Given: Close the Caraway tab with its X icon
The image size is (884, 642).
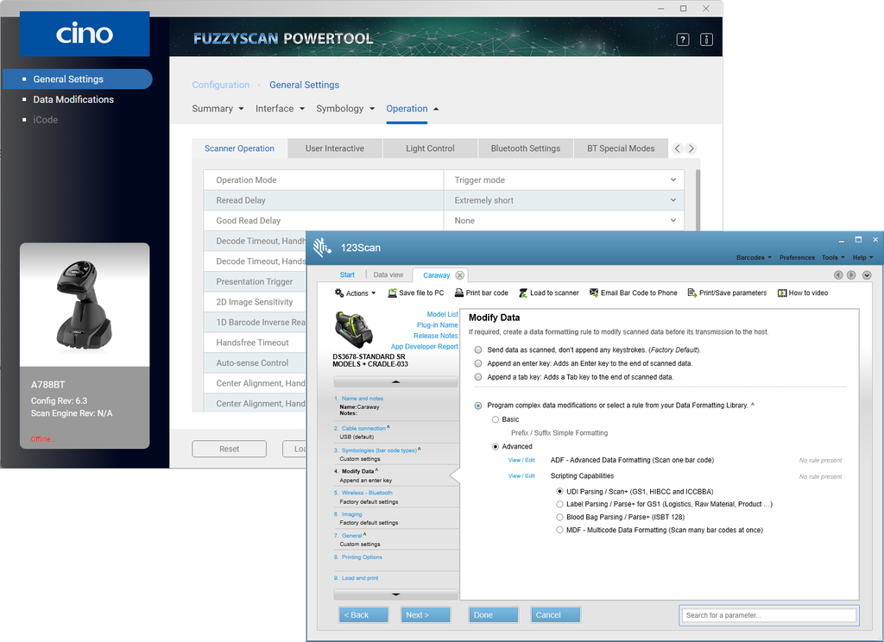Looking at the screenshot, I should [460, 275].
